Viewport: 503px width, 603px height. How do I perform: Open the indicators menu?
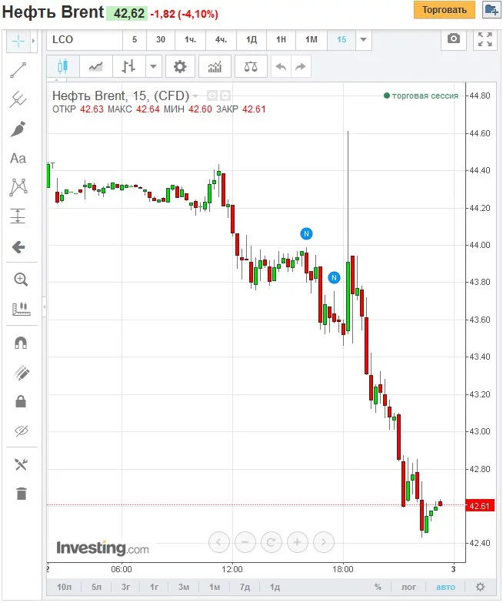pos(215,66)
